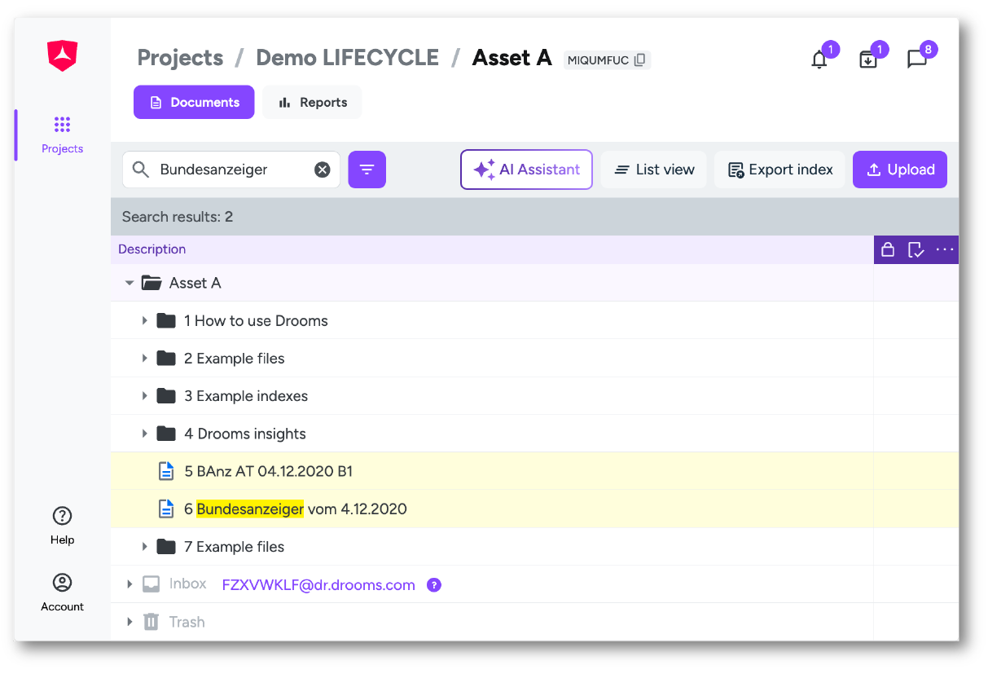Go to Demo LIFECYCLE in the breadcrumb
988x674 pixels.
(x=348, y=58)
